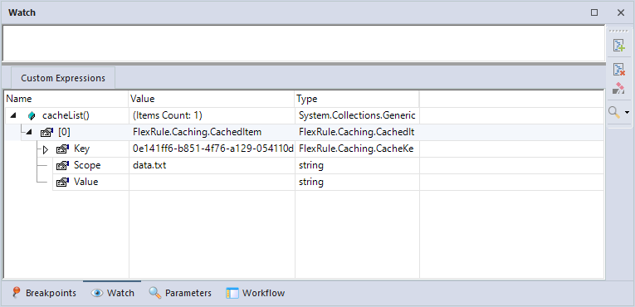Click the remove watch expression icon
Screen dimensions: 635x307
coord(618,69)
